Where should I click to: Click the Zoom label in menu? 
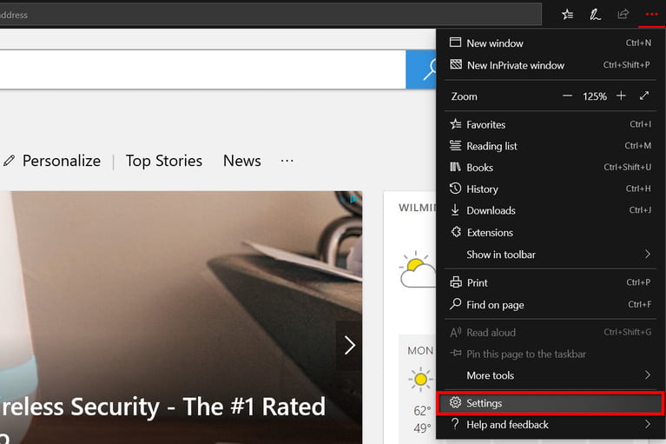pos(464,96)
